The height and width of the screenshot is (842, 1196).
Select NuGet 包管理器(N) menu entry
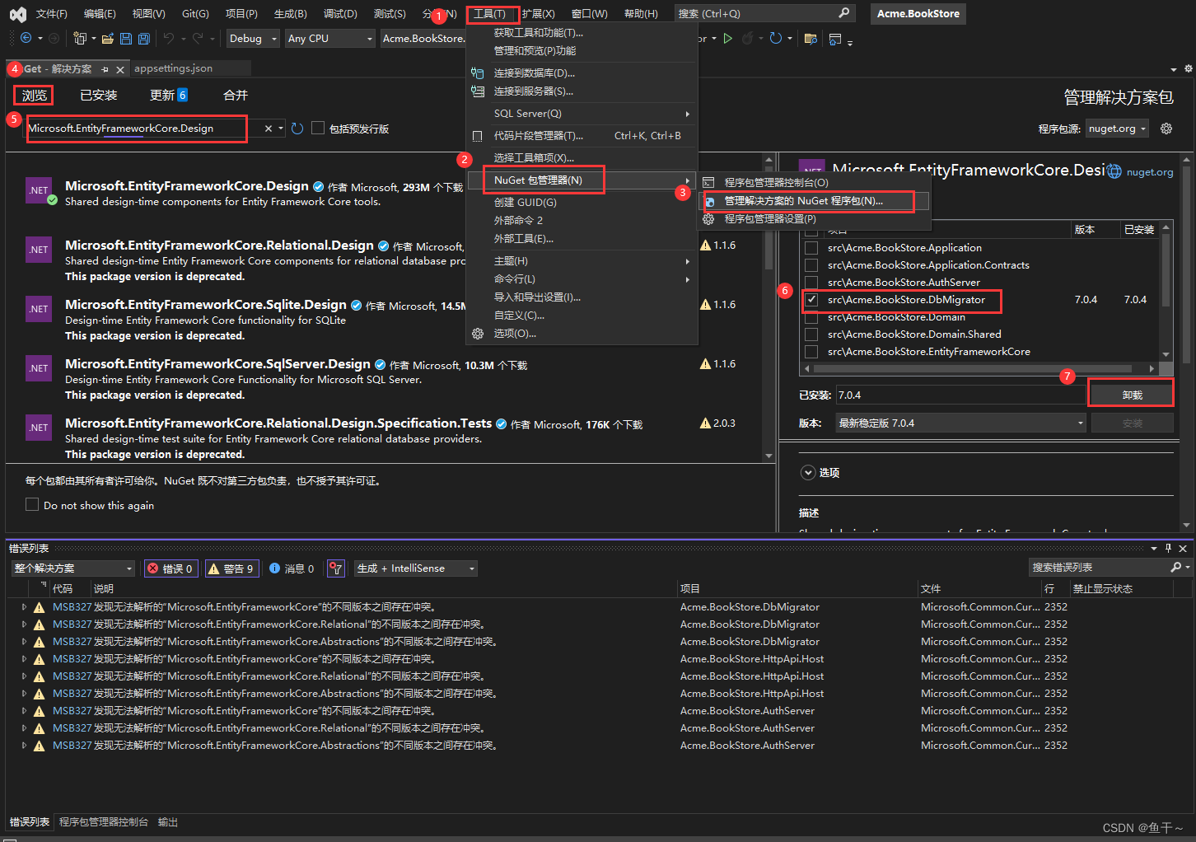(582, 180)
